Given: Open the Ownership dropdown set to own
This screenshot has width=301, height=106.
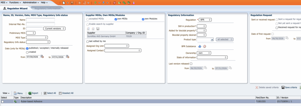Looking at the screenshot, I should pos(204,53).
